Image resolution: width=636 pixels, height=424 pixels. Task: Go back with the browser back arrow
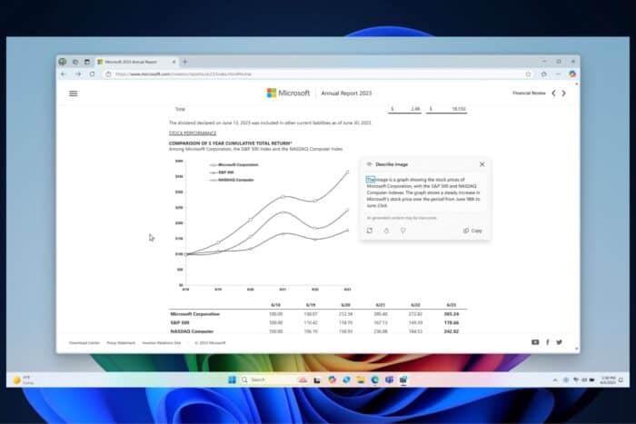pos(64,74)
